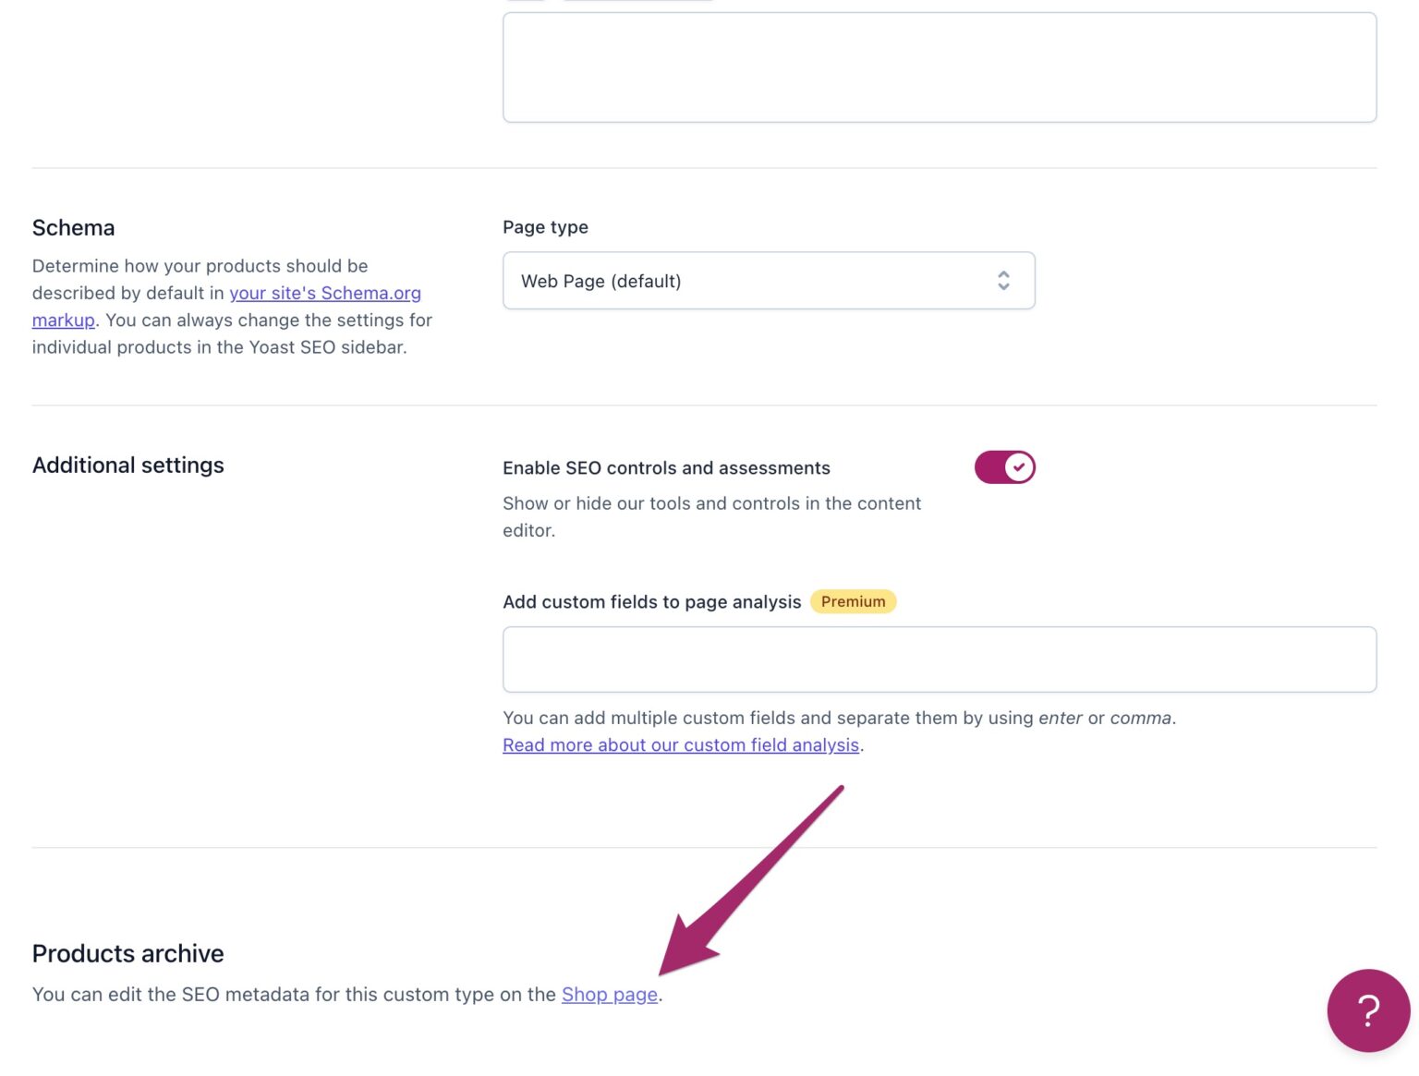Change Web Page (default) selection
The height and width of the screenshot is (1076, 1419).
pyautogui.click(x=768, y=281)
